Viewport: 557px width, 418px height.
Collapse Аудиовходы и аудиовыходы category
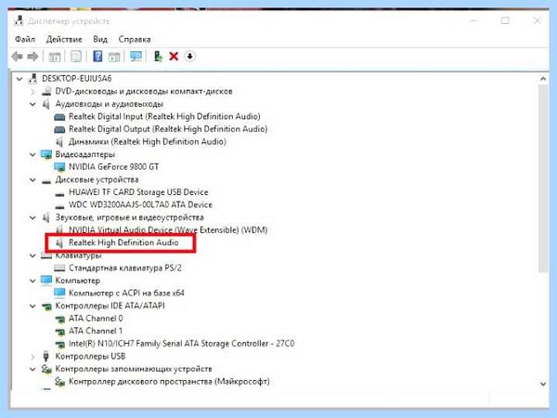[x=32, y=104]
